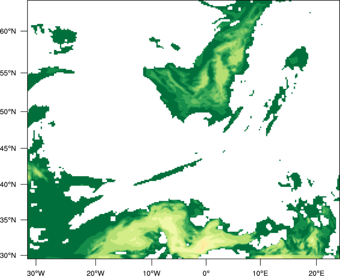Click the oval dark green blob near 57°N 17°E
The height and width of the screenshot is (276, 340).
(x=297, y=59)
